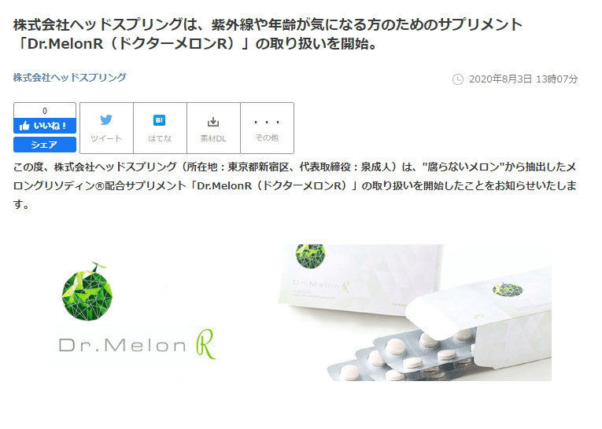This screenshot has height=429, width=602.
Task: Click the Facebook like count box
Action: point(45,111)
